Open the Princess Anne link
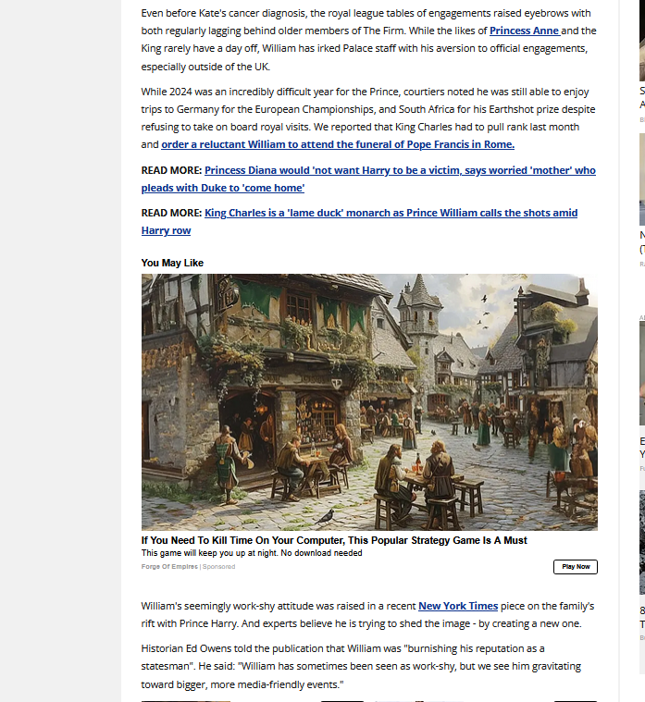The width and height of the screenshot is (645, 702). [x=525, y=31]
